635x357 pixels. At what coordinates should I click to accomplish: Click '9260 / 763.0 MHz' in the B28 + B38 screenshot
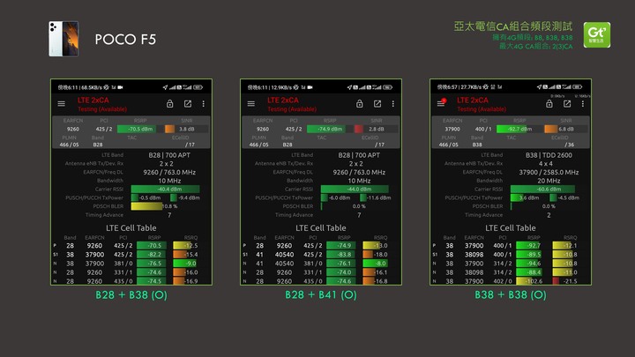click(169, 172)
